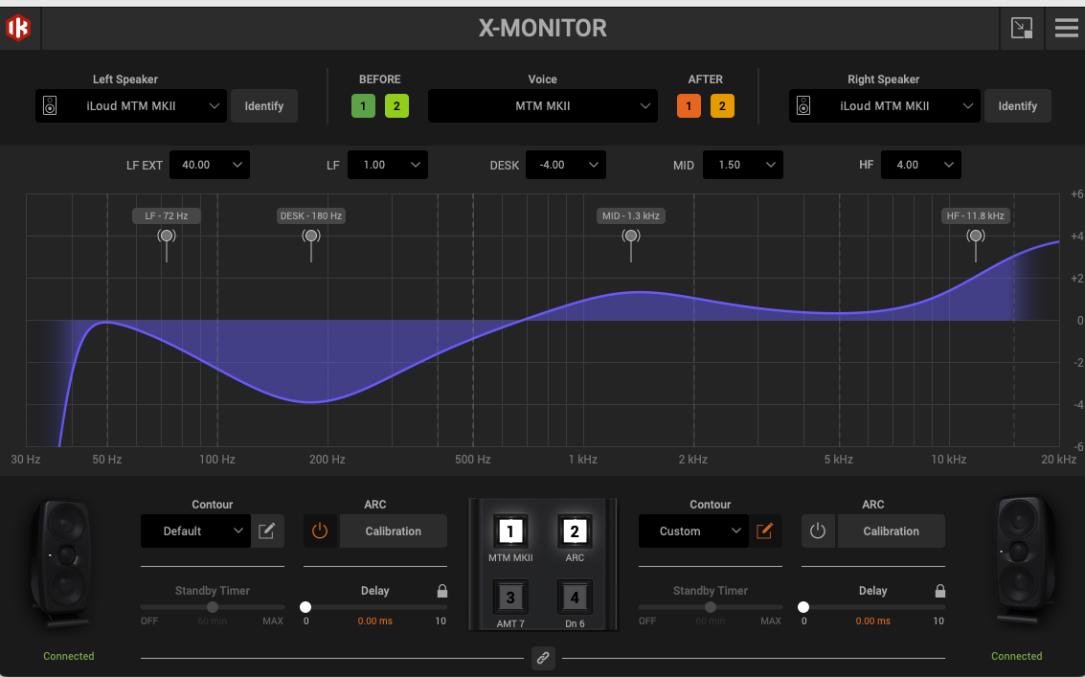Click the LF 72 Hz EQ handle
This screenshot has height=677, width=1085.
click(166, 237)
